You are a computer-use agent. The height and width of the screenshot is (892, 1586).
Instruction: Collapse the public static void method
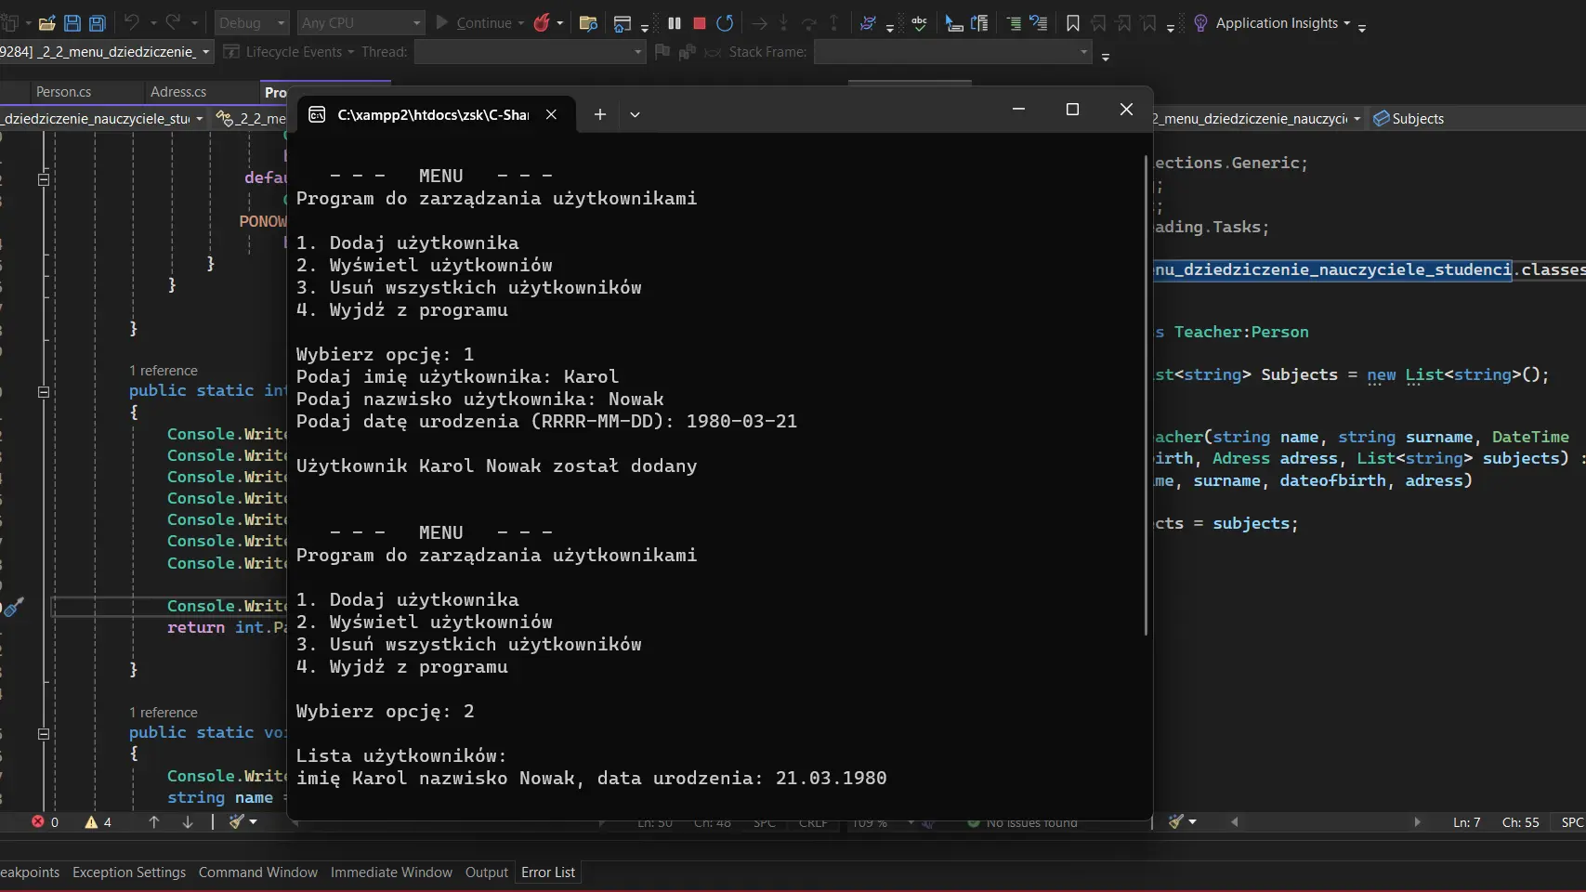[43, 734]
